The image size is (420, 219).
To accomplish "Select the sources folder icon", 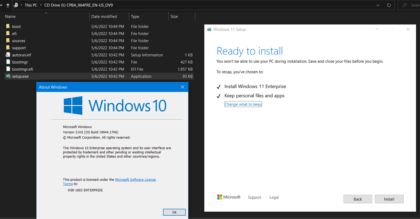I will point(8,41).
